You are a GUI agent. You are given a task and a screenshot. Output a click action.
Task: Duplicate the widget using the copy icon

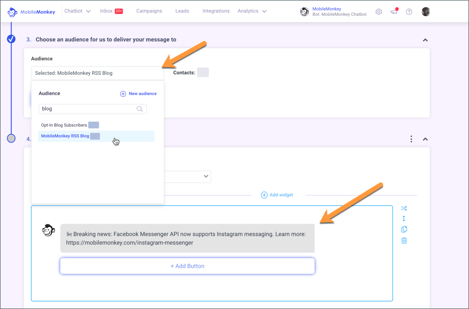[404, 229]
